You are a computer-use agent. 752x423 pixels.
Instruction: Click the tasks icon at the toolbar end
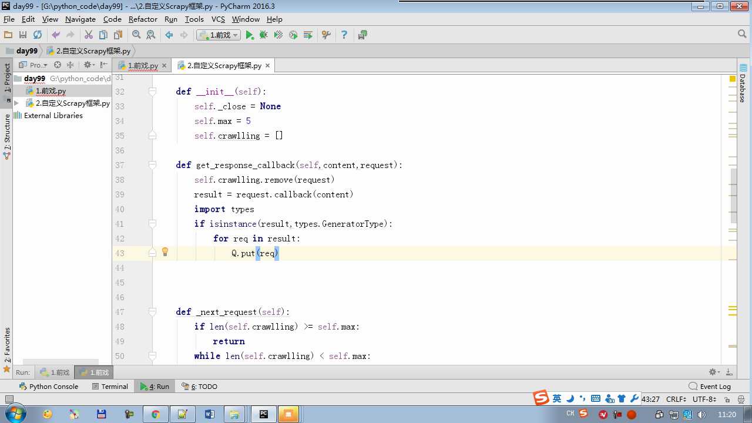point(362,35)
